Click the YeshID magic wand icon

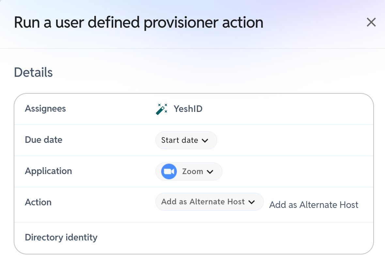point(162,109)
